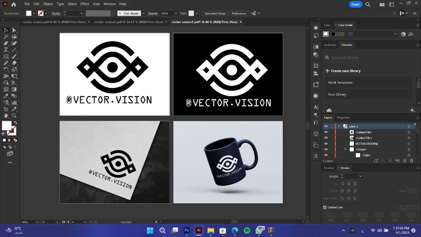Select the Free Transform tool

point(14,76)
